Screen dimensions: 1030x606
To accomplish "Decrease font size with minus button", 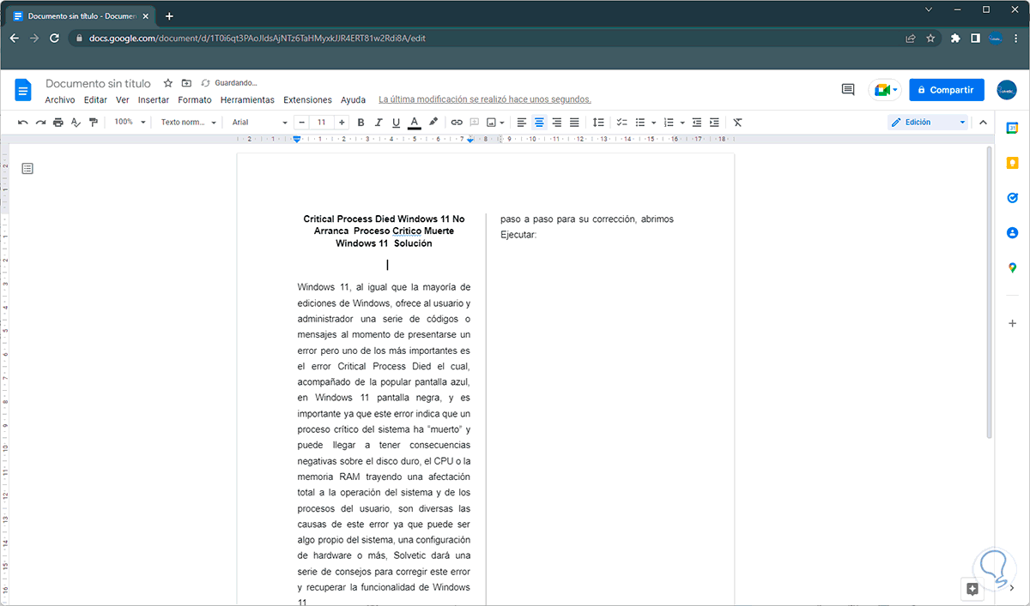I will [x=302, y=123].
